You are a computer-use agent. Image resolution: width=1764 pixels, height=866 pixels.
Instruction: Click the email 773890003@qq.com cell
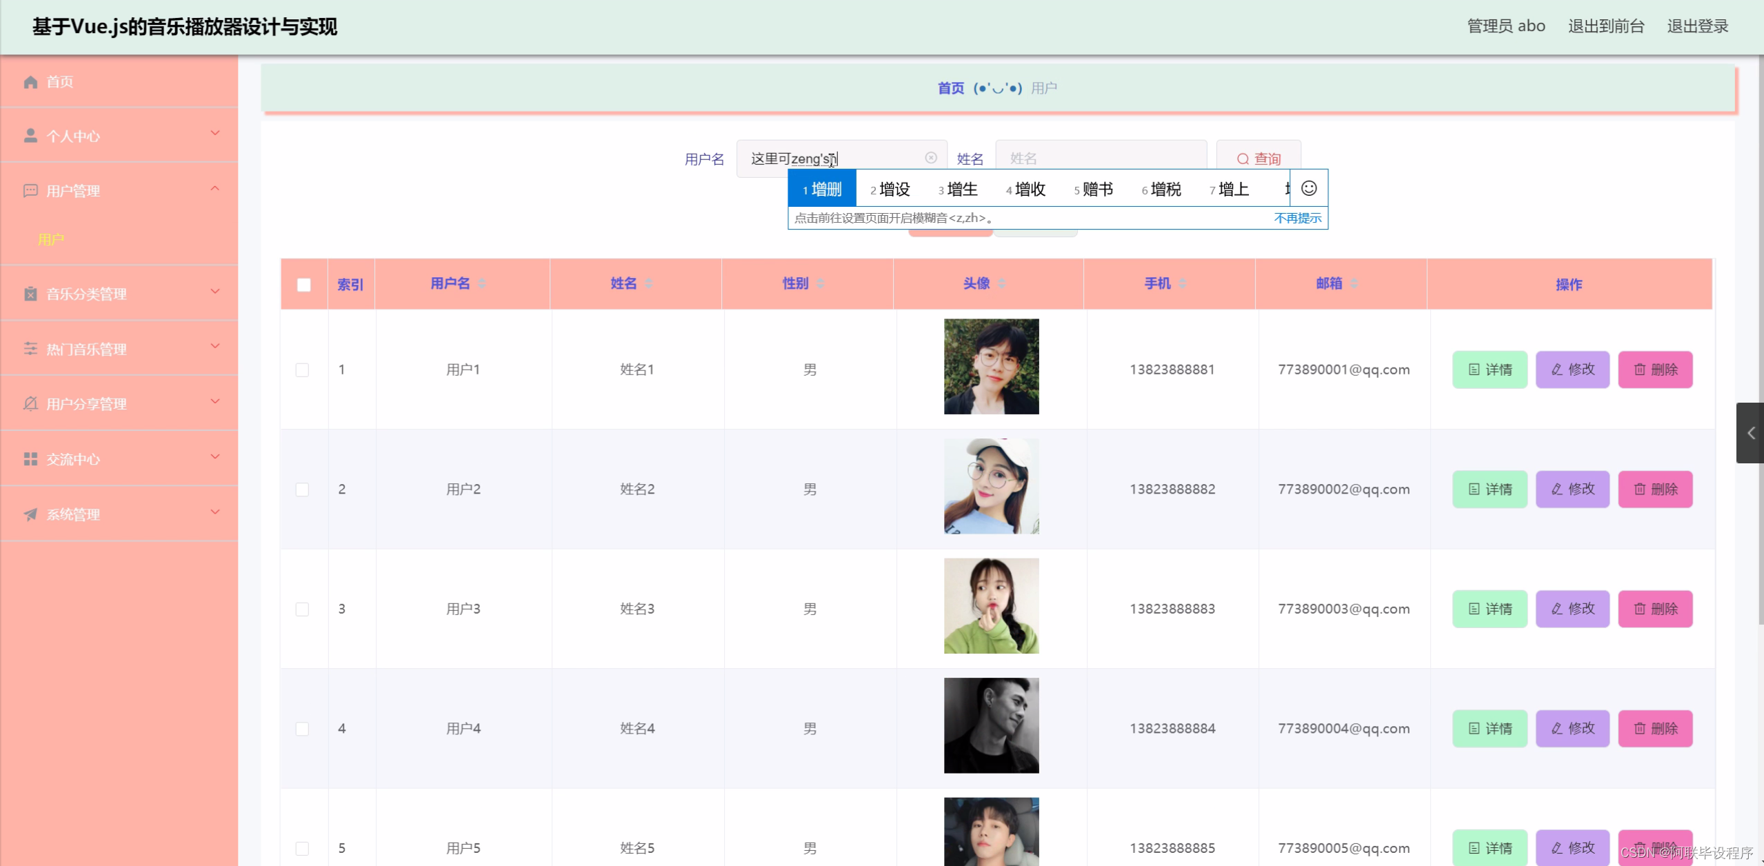pos(1343,609)
